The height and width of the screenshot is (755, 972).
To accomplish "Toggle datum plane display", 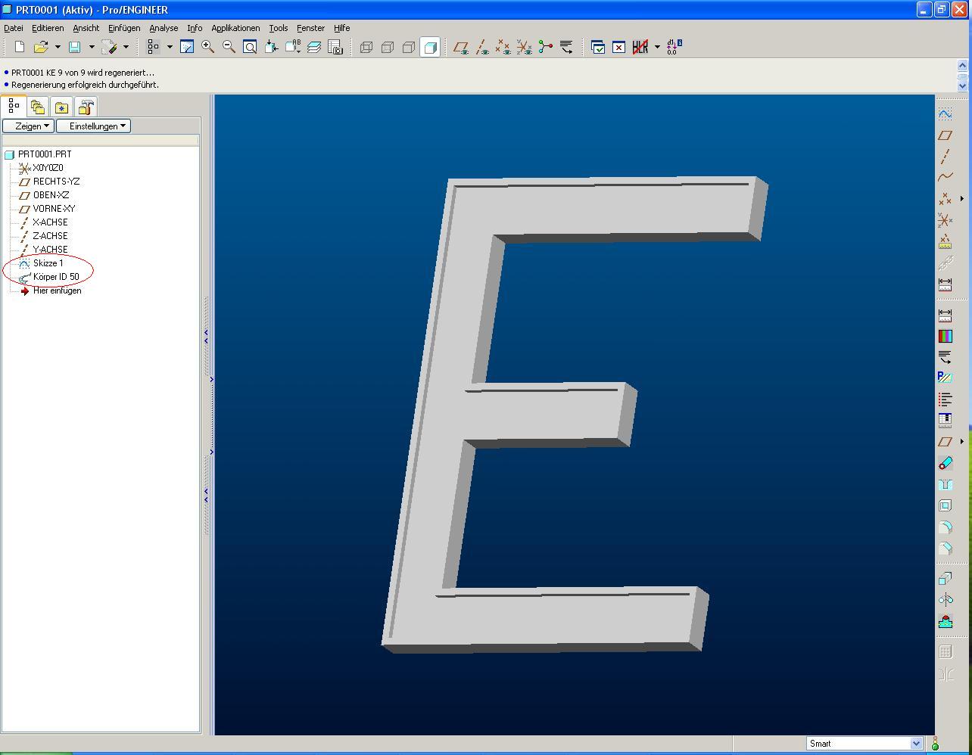I will 460,47.
